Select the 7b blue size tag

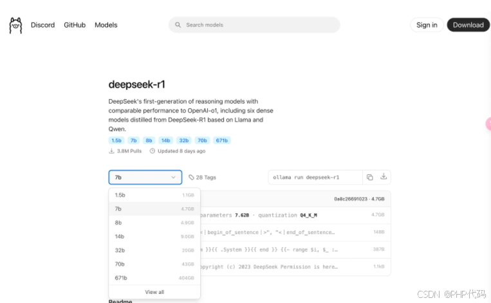coord(134,140)
